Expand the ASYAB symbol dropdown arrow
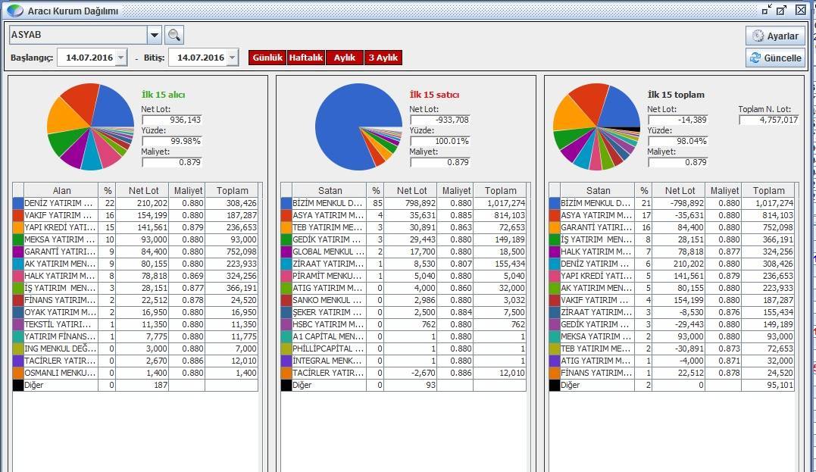The image size is (816, 472). (155, 35)
